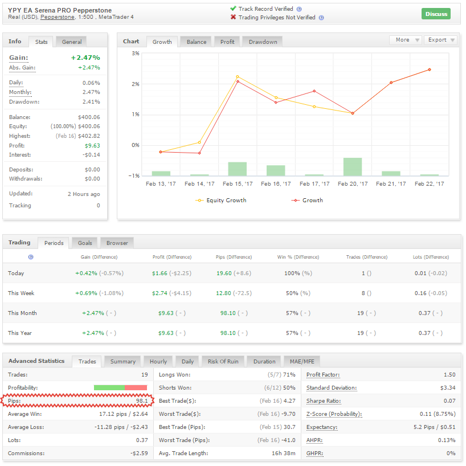
Task: Click the Monthly label in Info panel
Action: pos(20,92)
